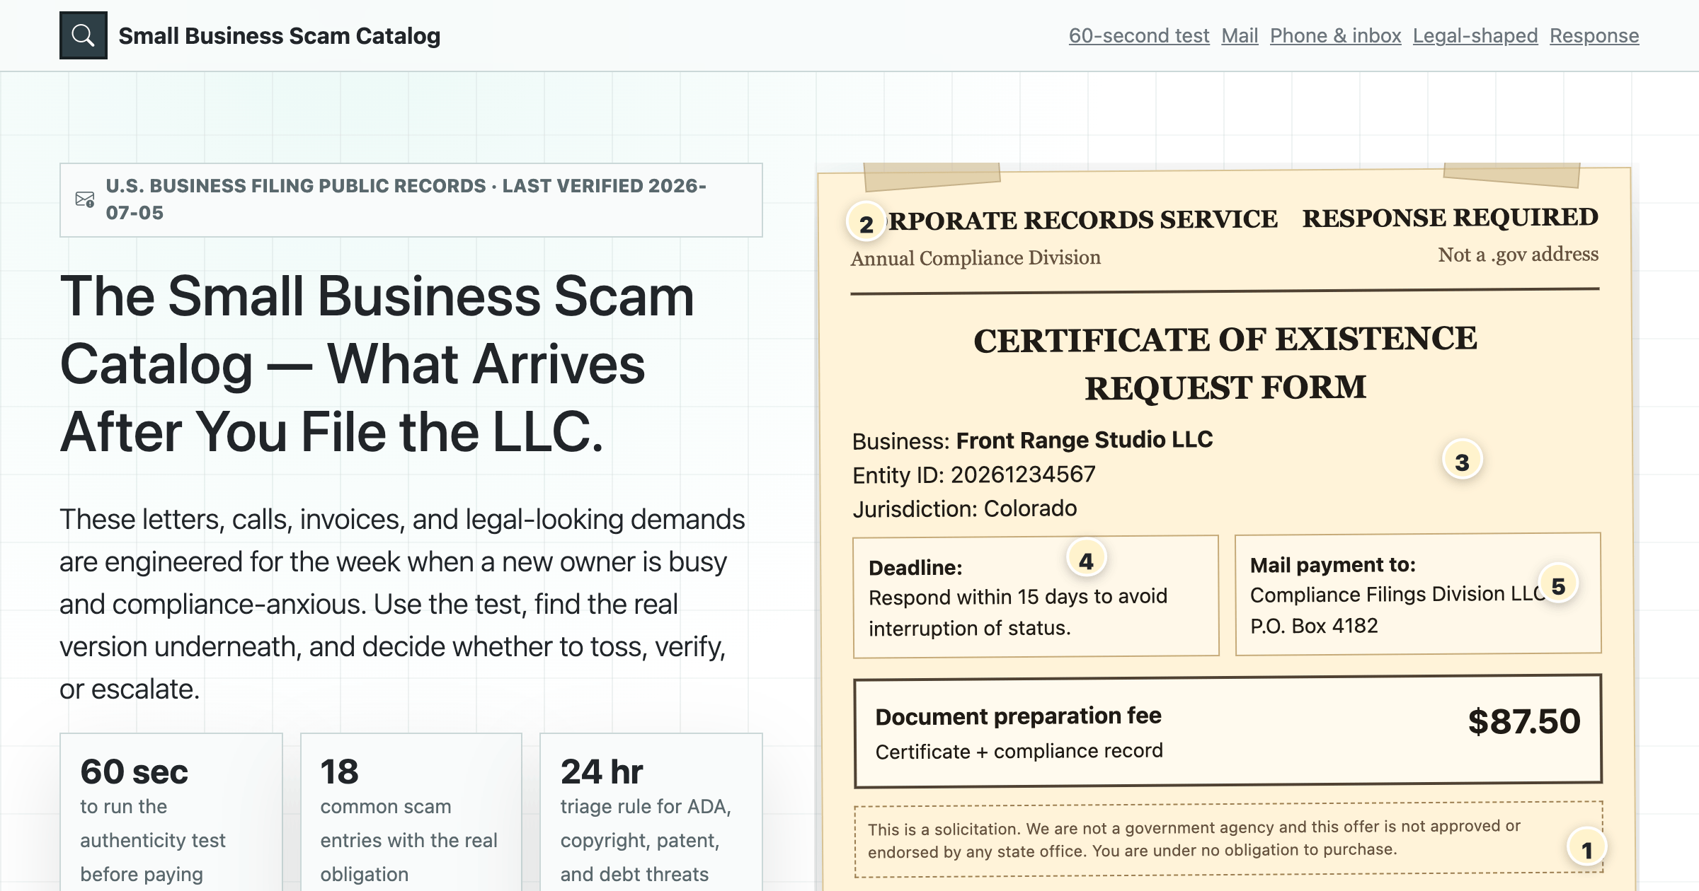Select annotation marker number 1
This screenshot has height=891, width=1699.
pos(1586,849)
